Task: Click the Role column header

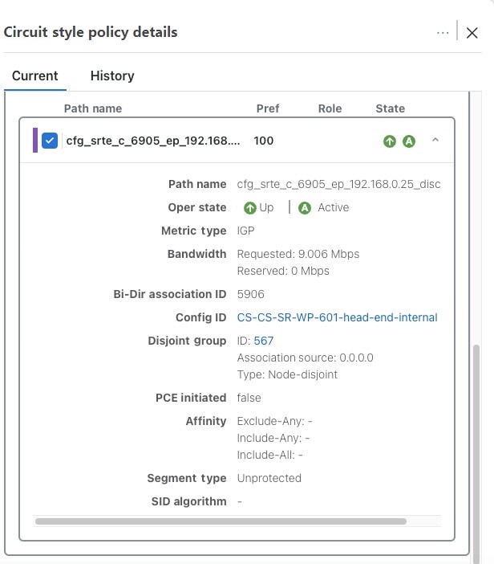Action: coord(330,108)
